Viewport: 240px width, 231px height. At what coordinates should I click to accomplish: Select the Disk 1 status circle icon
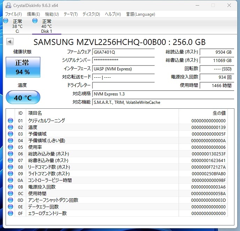click(35, 21)
